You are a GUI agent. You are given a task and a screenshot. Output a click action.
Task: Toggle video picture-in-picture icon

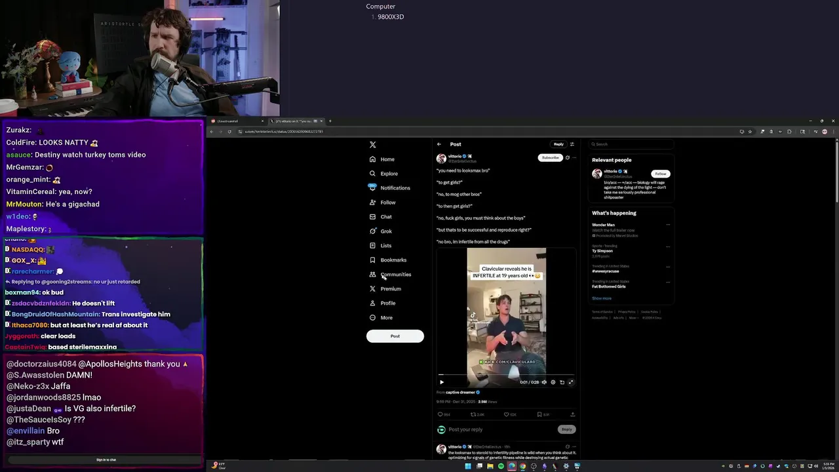(562, 382)
